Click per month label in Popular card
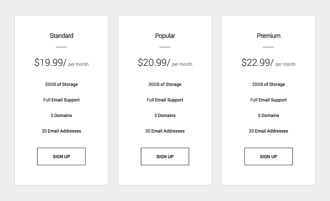The height and width of the screenshot is (201, 330). pos(182,64)
